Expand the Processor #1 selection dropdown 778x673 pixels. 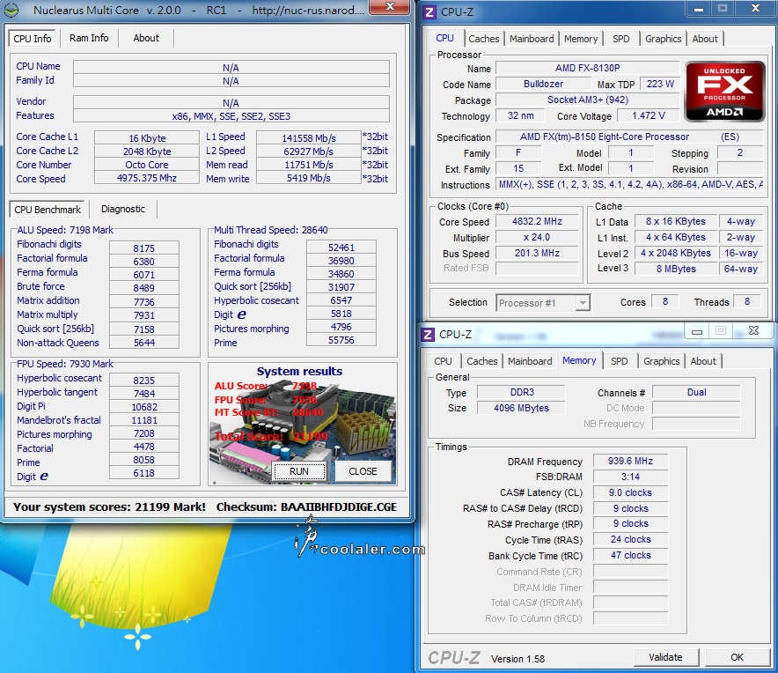[x=583, y=302]
